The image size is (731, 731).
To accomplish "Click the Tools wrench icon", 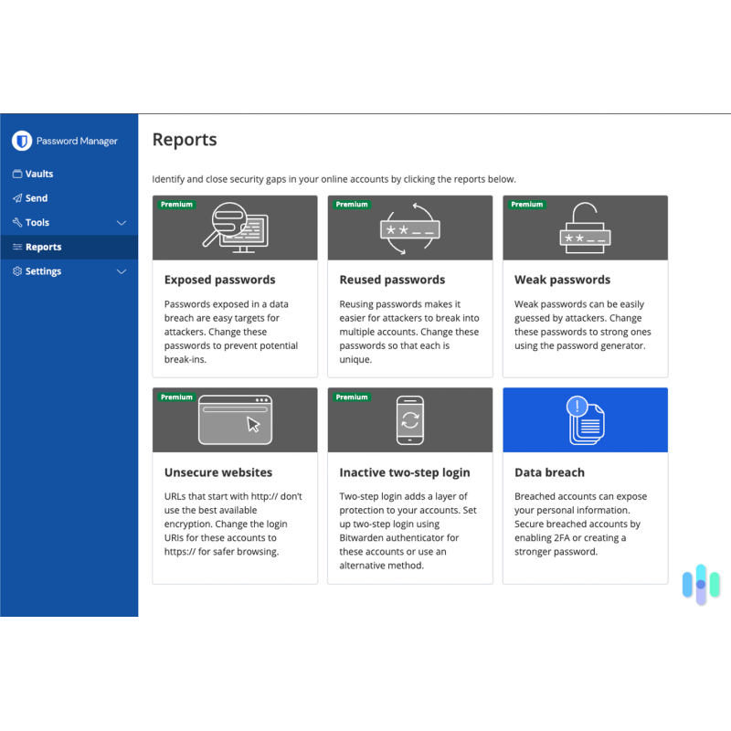I will pyautogui.click(x=17, y=222).
